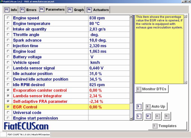Check the Battery voltage checkbox
191x138 pixels.
click(x=8, y=57)
